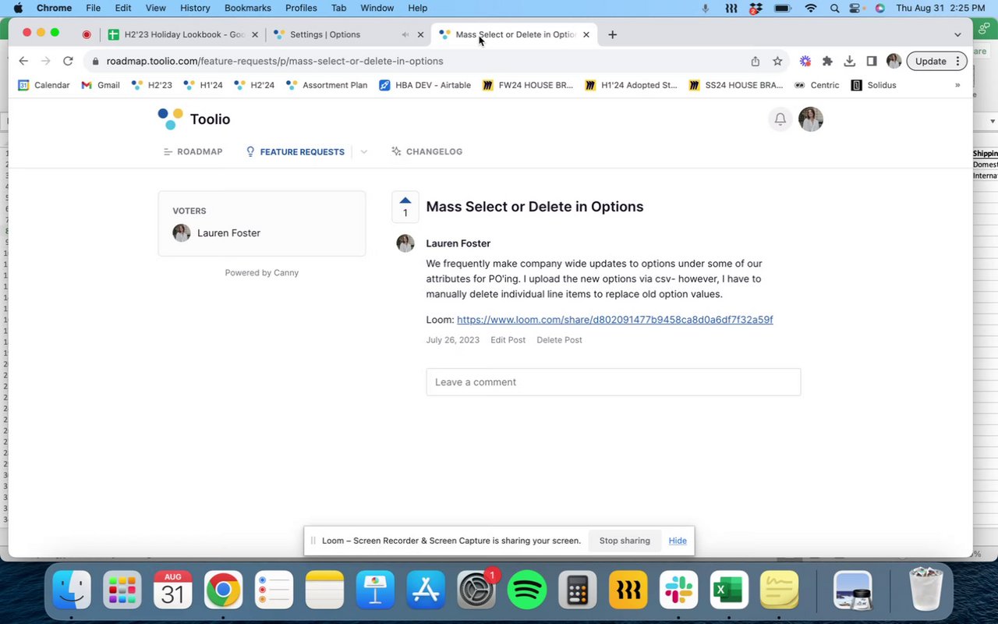Upvote the Mass Select feature request
The image size is (998, 624).
pos(405,207)
